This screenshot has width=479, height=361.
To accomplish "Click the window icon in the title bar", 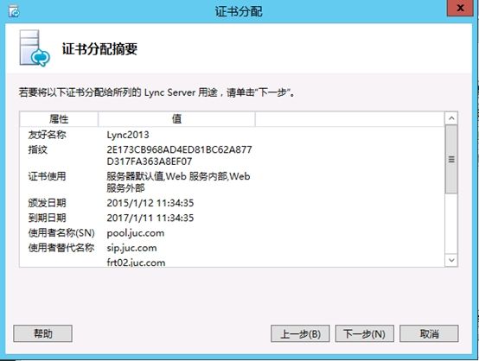I will (14, 11).
